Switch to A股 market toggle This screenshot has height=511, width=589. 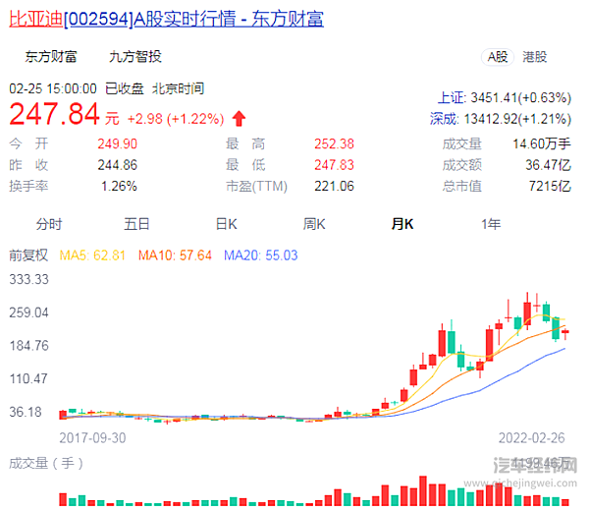(498, 57)
